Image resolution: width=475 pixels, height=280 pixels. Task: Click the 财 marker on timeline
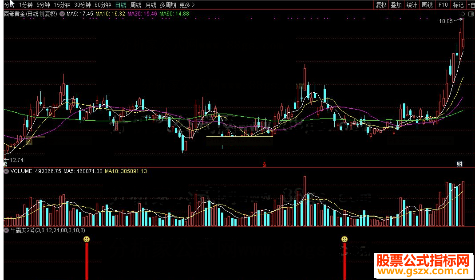[x=459, y=164]
